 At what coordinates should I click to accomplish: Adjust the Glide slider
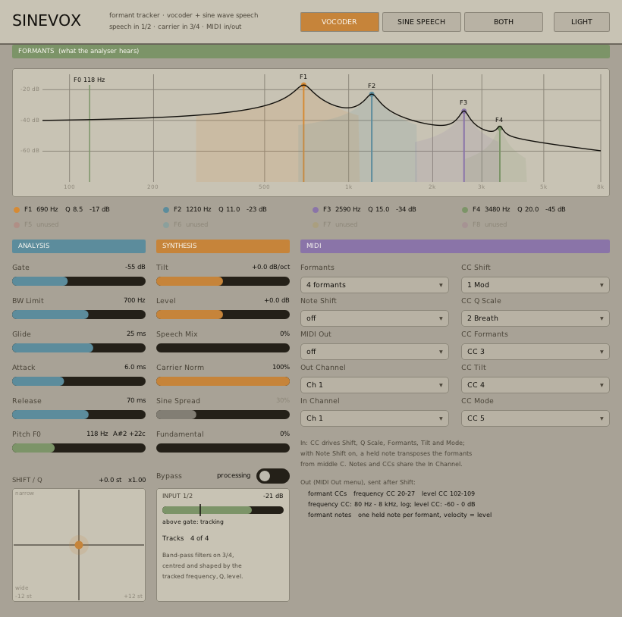79,348
